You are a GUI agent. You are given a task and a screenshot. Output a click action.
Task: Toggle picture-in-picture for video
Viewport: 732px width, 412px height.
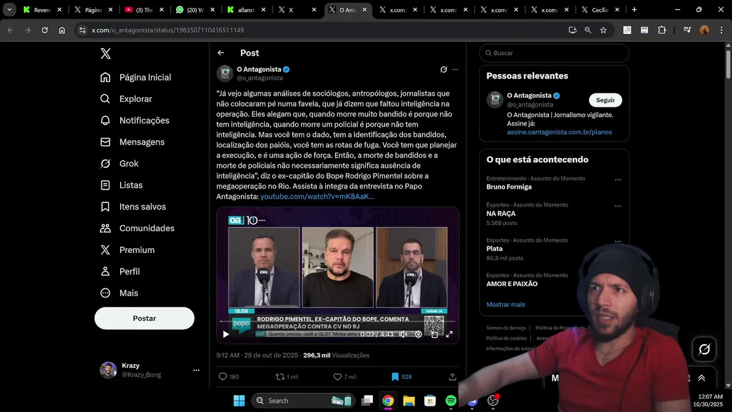pos(434,334)
